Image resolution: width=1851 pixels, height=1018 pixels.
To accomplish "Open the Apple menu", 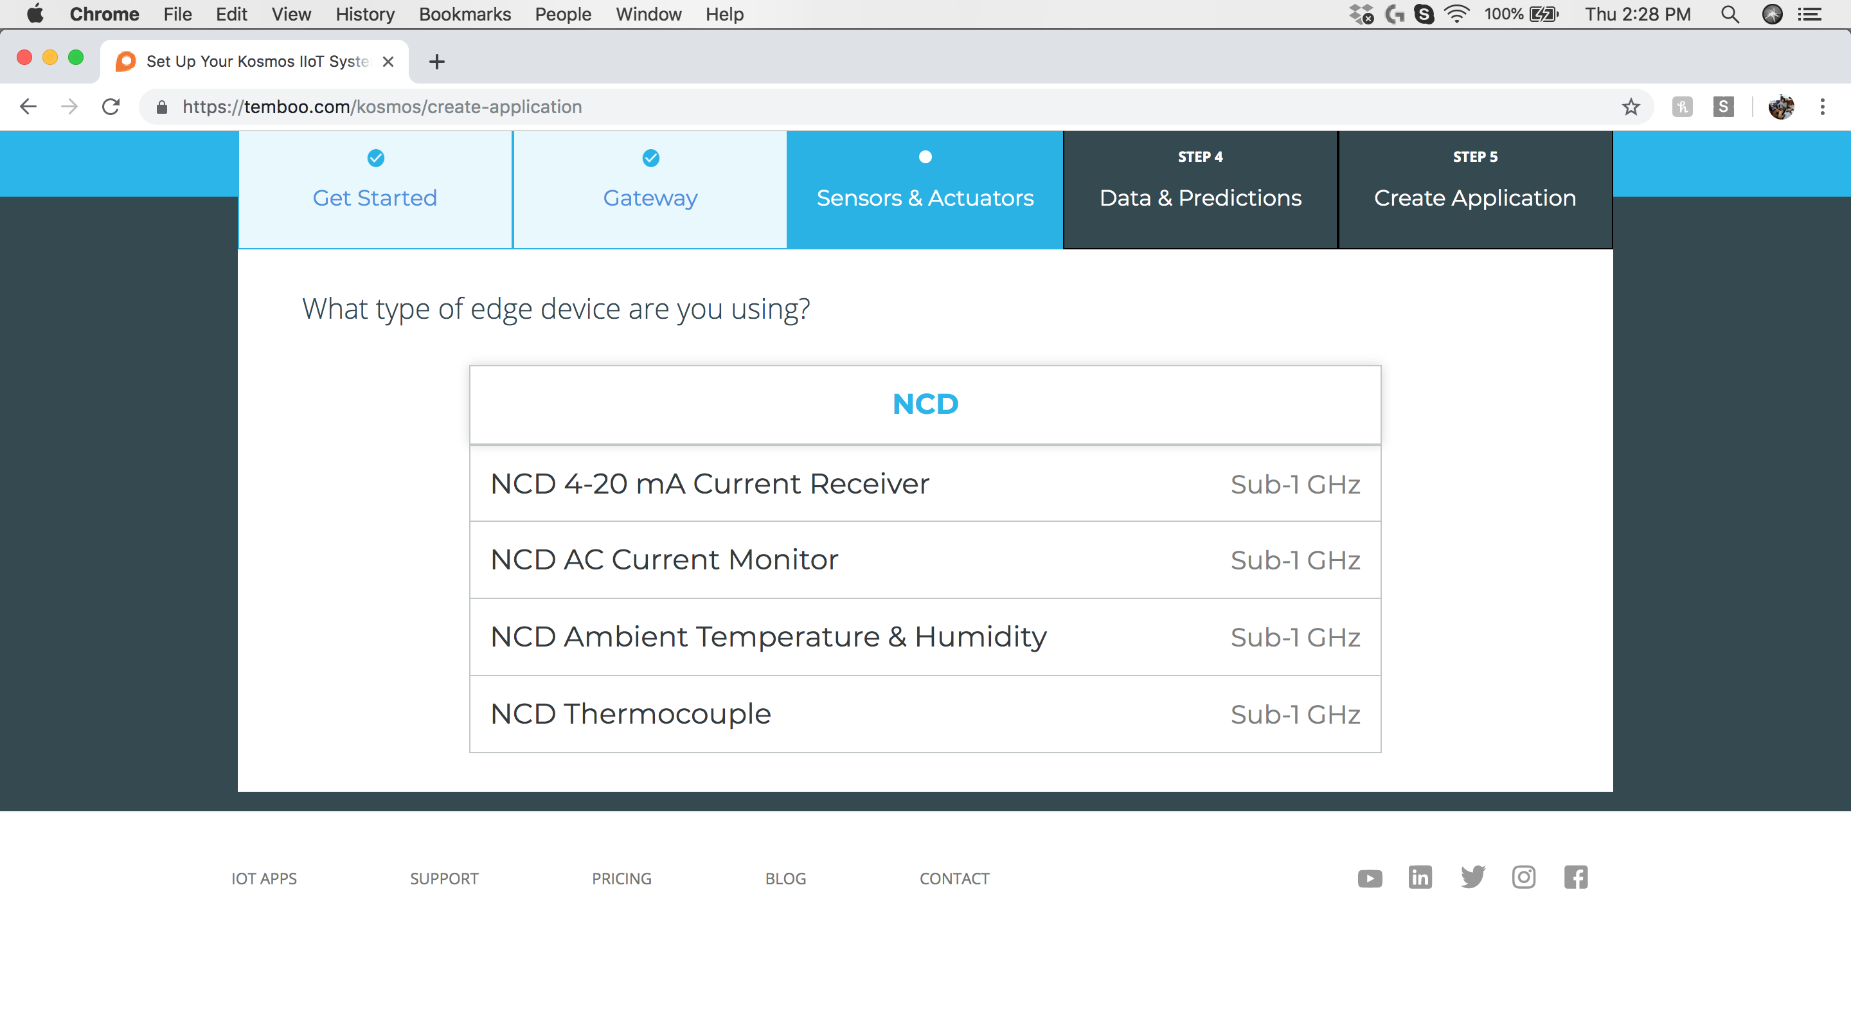I will pyautogui.click(x=35, y=14).
